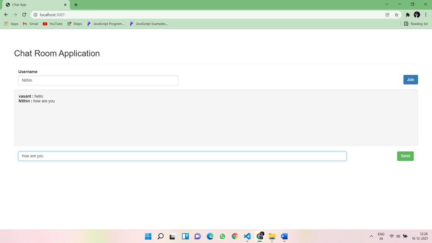
Task: Open WhatsApp from the taskbar
Action: click(222, 237)
